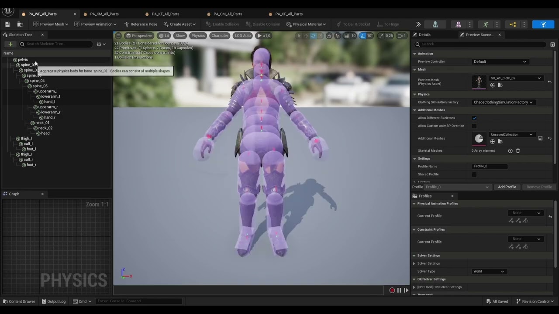Switch to Animation editor mode icon
Viewport: 559px width, 314px height.
(x=486, y=24)
